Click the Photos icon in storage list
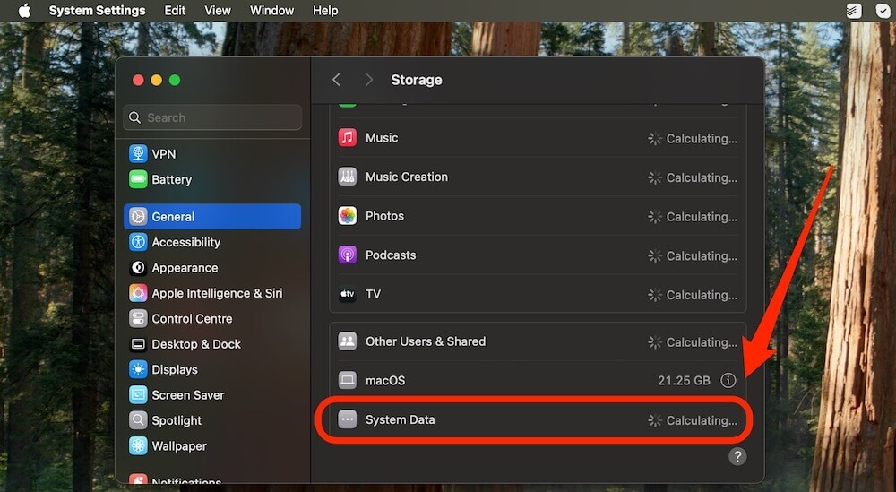Screen dimensions: 896x492 pos(347,216)
